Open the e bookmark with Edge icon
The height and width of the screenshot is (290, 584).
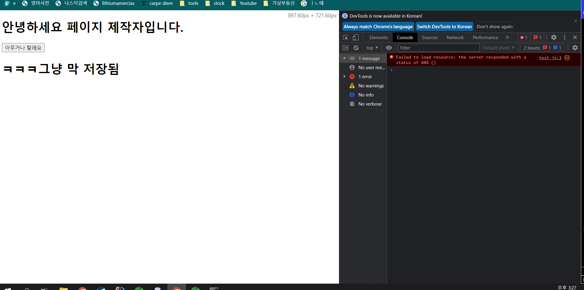pos(10,3)
